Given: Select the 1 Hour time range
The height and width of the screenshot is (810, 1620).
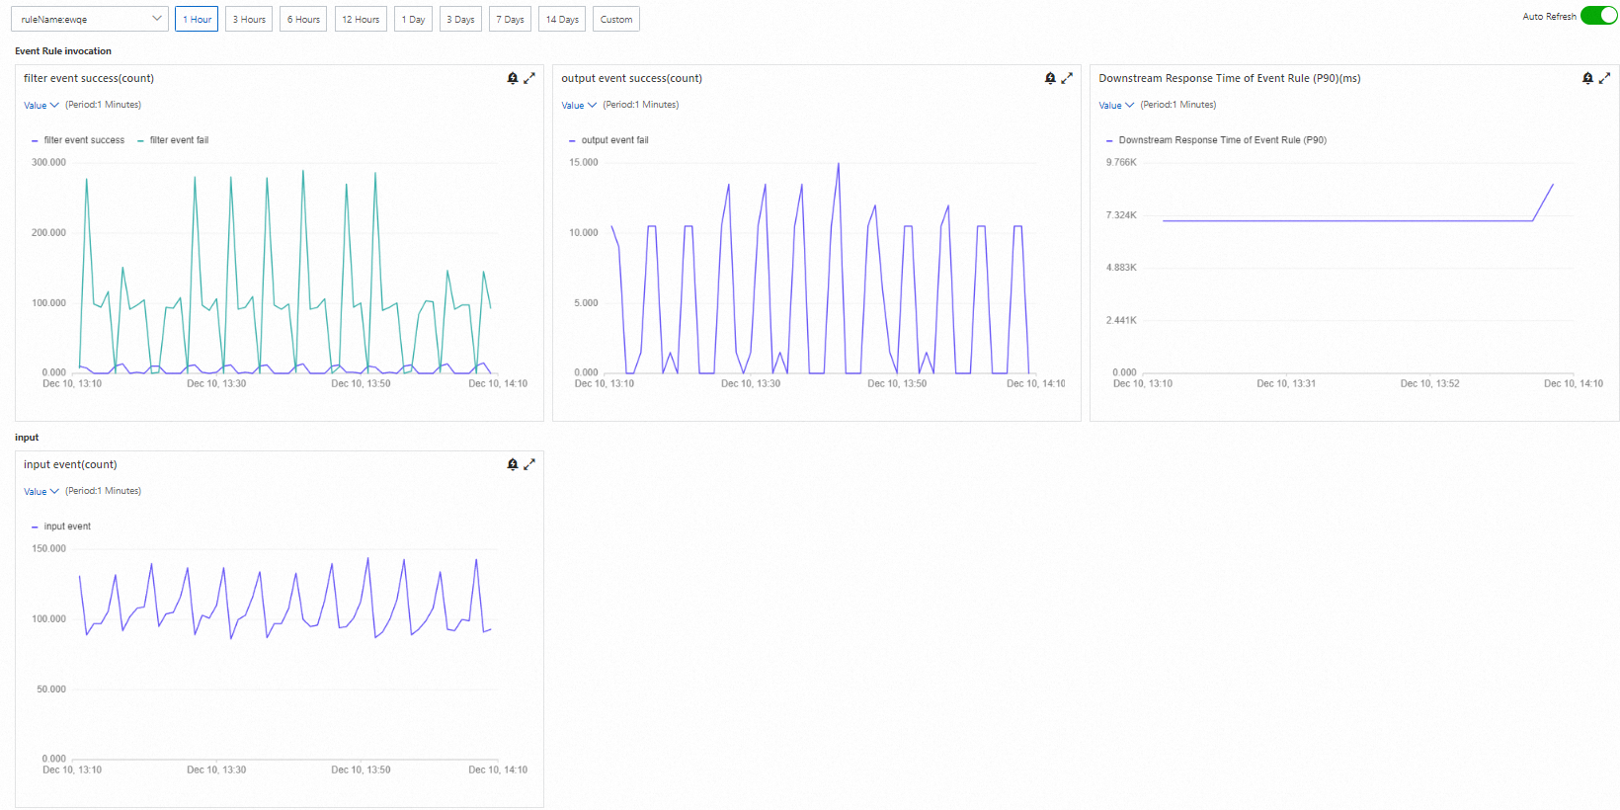Looking at the screenshot, I should pyautogui.click(x=197, y=19).
